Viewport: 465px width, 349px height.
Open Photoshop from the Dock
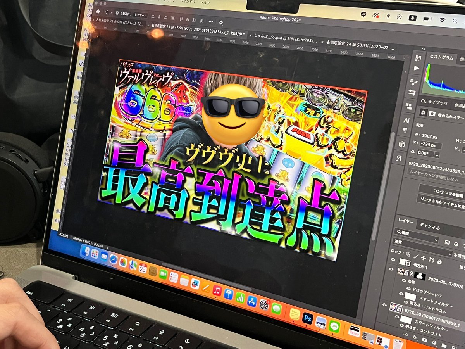point(308,318)
